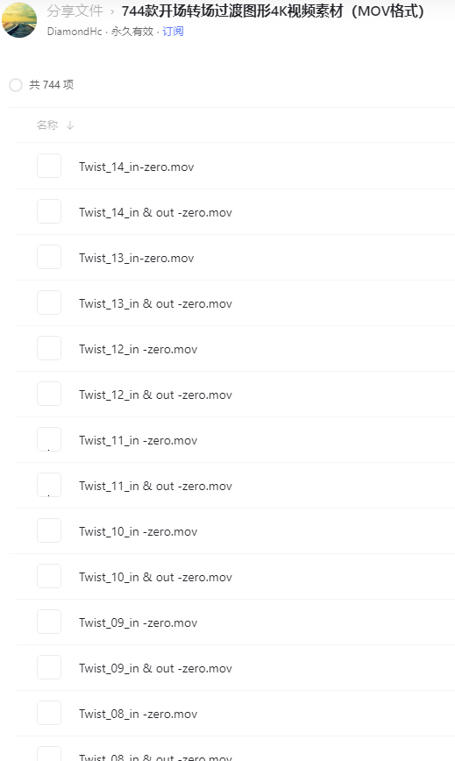Viewport: 455px width, 761px height.
Task: Click the 订阅 subscribe link
Action: pos(173,32)
